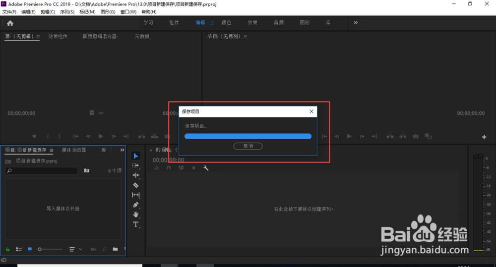The width and height of the screenshot is (496, 267).
Task: Expand sort icons dropdown chevron
Action: click(80, 249)
